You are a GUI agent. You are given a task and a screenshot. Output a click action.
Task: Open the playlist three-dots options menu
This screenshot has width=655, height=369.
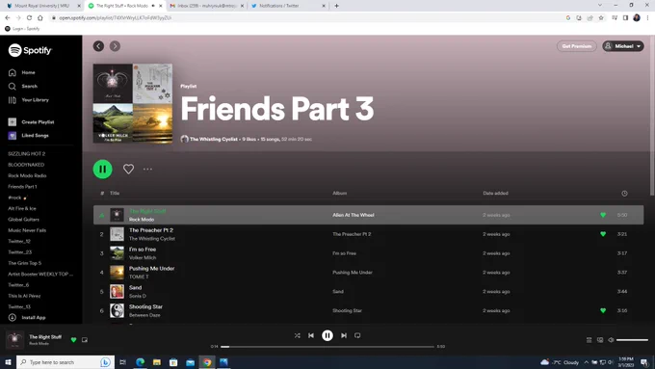(x=147, y=170)
